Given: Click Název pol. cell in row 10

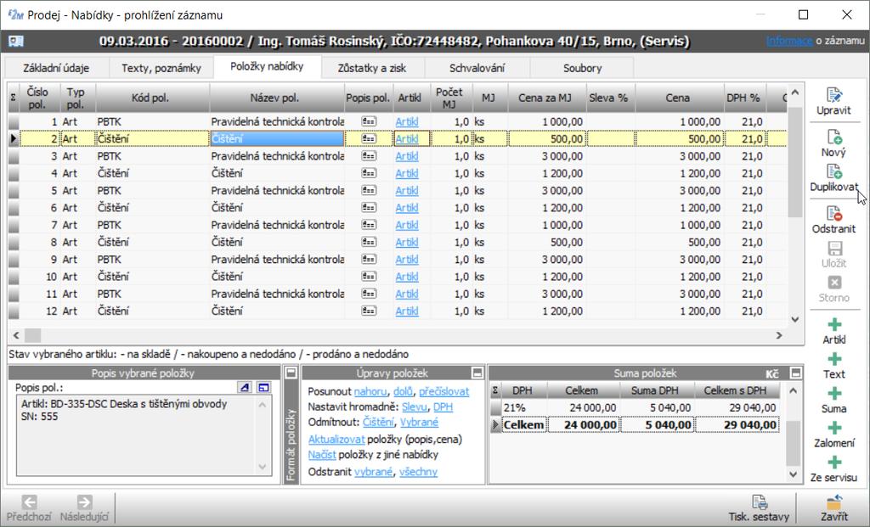Looking at the screenshot, I should pyautogui.click(x=277, y=277).
